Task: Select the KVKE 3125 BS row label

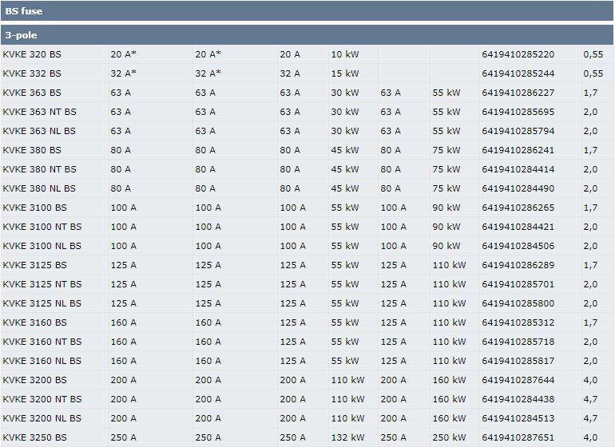Action: point(34,266)
